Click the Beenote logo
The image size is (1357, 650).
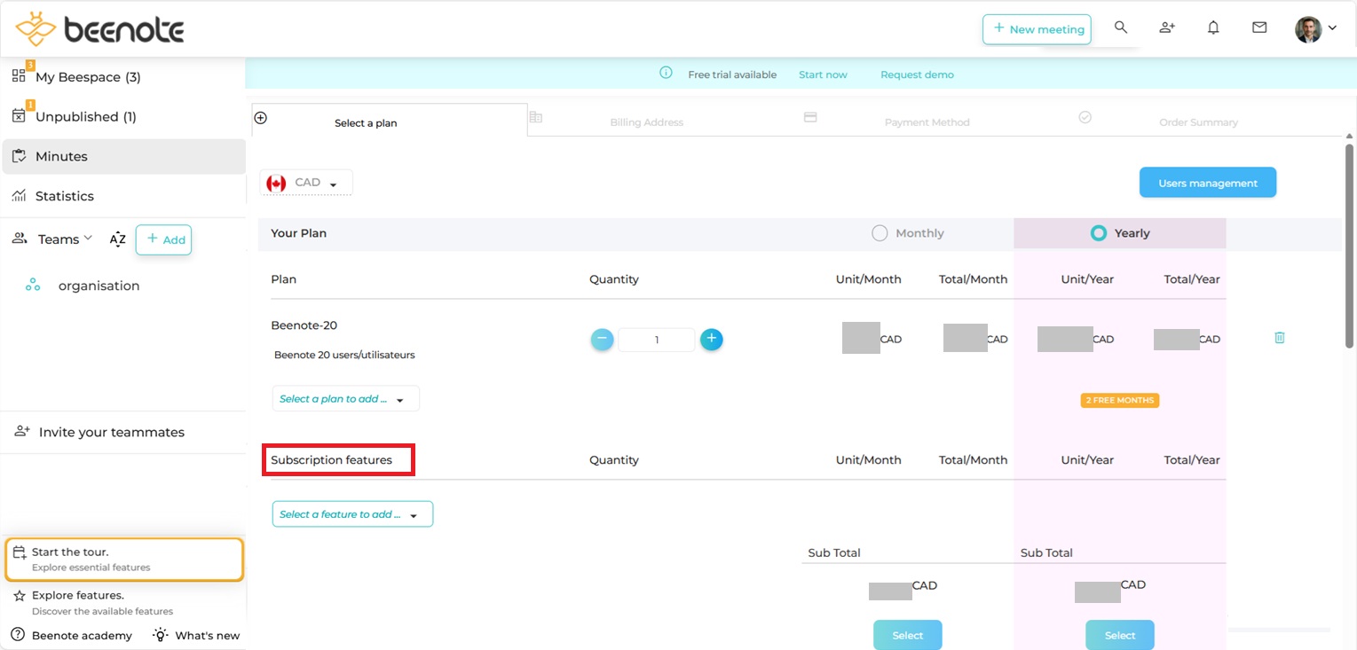point(100,29)
